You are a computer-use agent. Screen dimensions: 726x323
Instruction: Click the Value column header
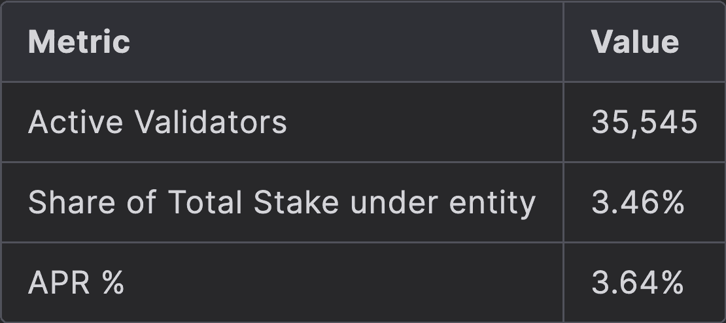point(634,42)
